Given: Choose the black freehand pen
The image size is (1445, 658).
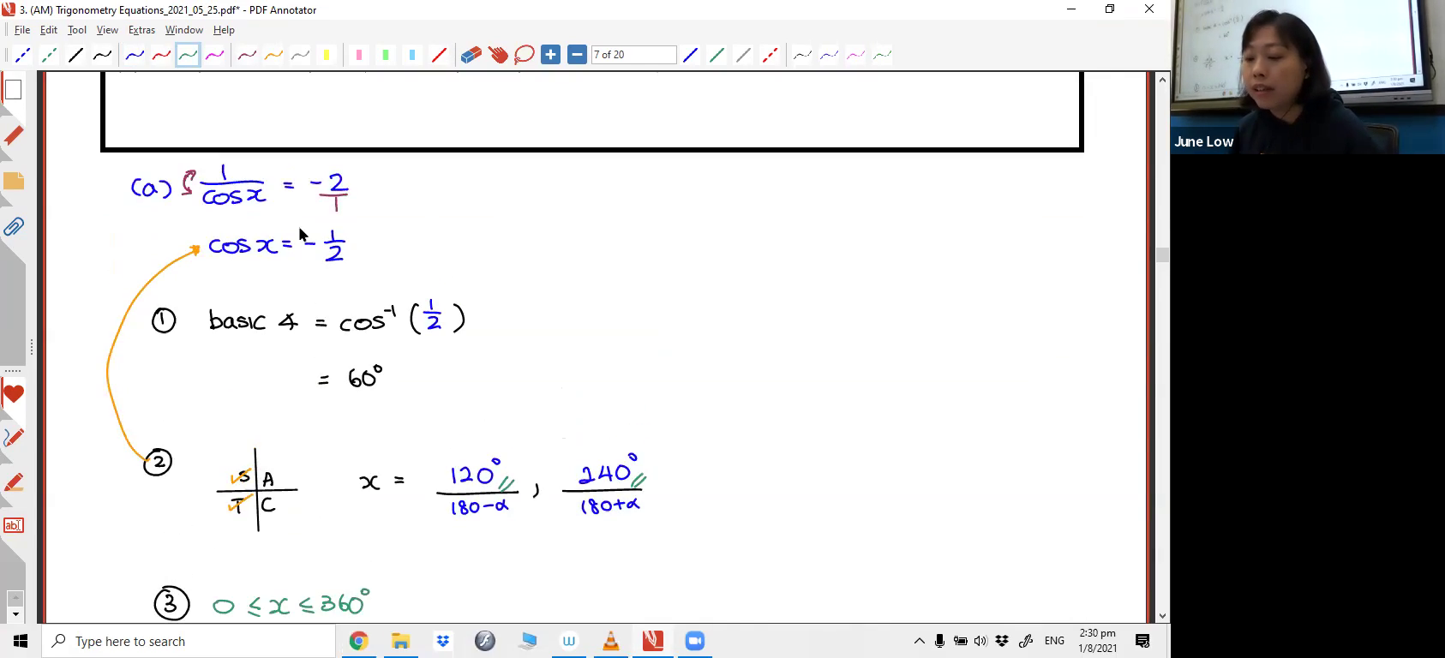Looking at the screenshot, I should tap(103, 55).
